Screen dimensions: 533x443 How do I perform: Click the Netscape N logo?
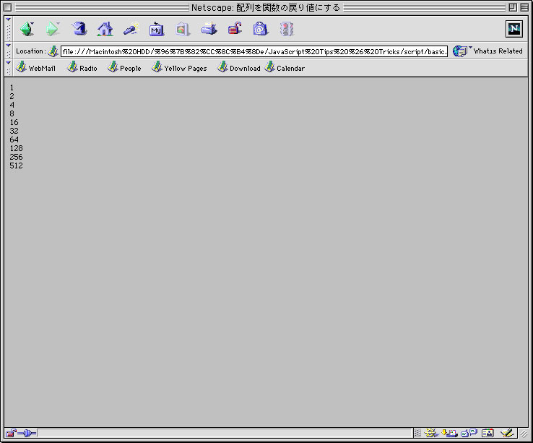click(x=514, y=29)
